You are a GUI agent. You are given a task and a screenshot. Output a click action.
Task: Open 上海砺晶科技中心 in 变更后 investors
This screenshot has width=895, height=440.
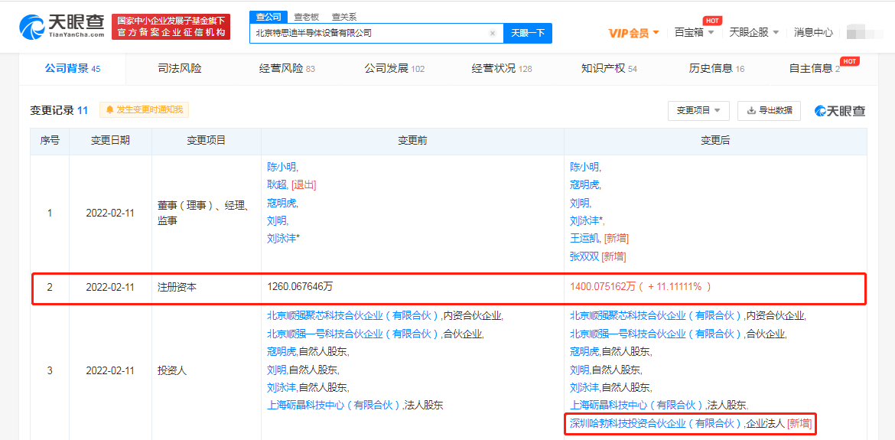637,406
